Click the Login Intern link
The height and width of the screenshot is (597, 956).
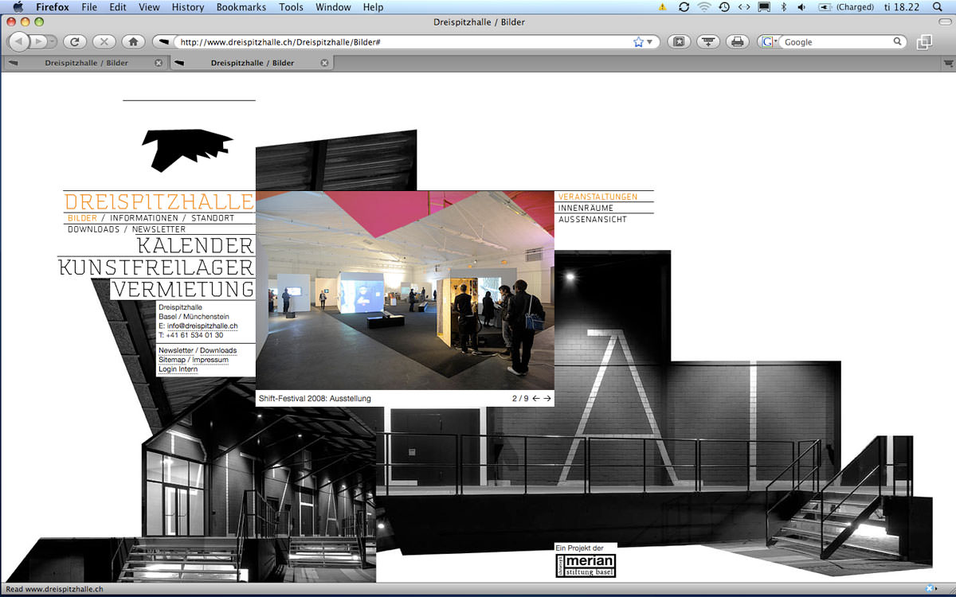coord(178,369)
